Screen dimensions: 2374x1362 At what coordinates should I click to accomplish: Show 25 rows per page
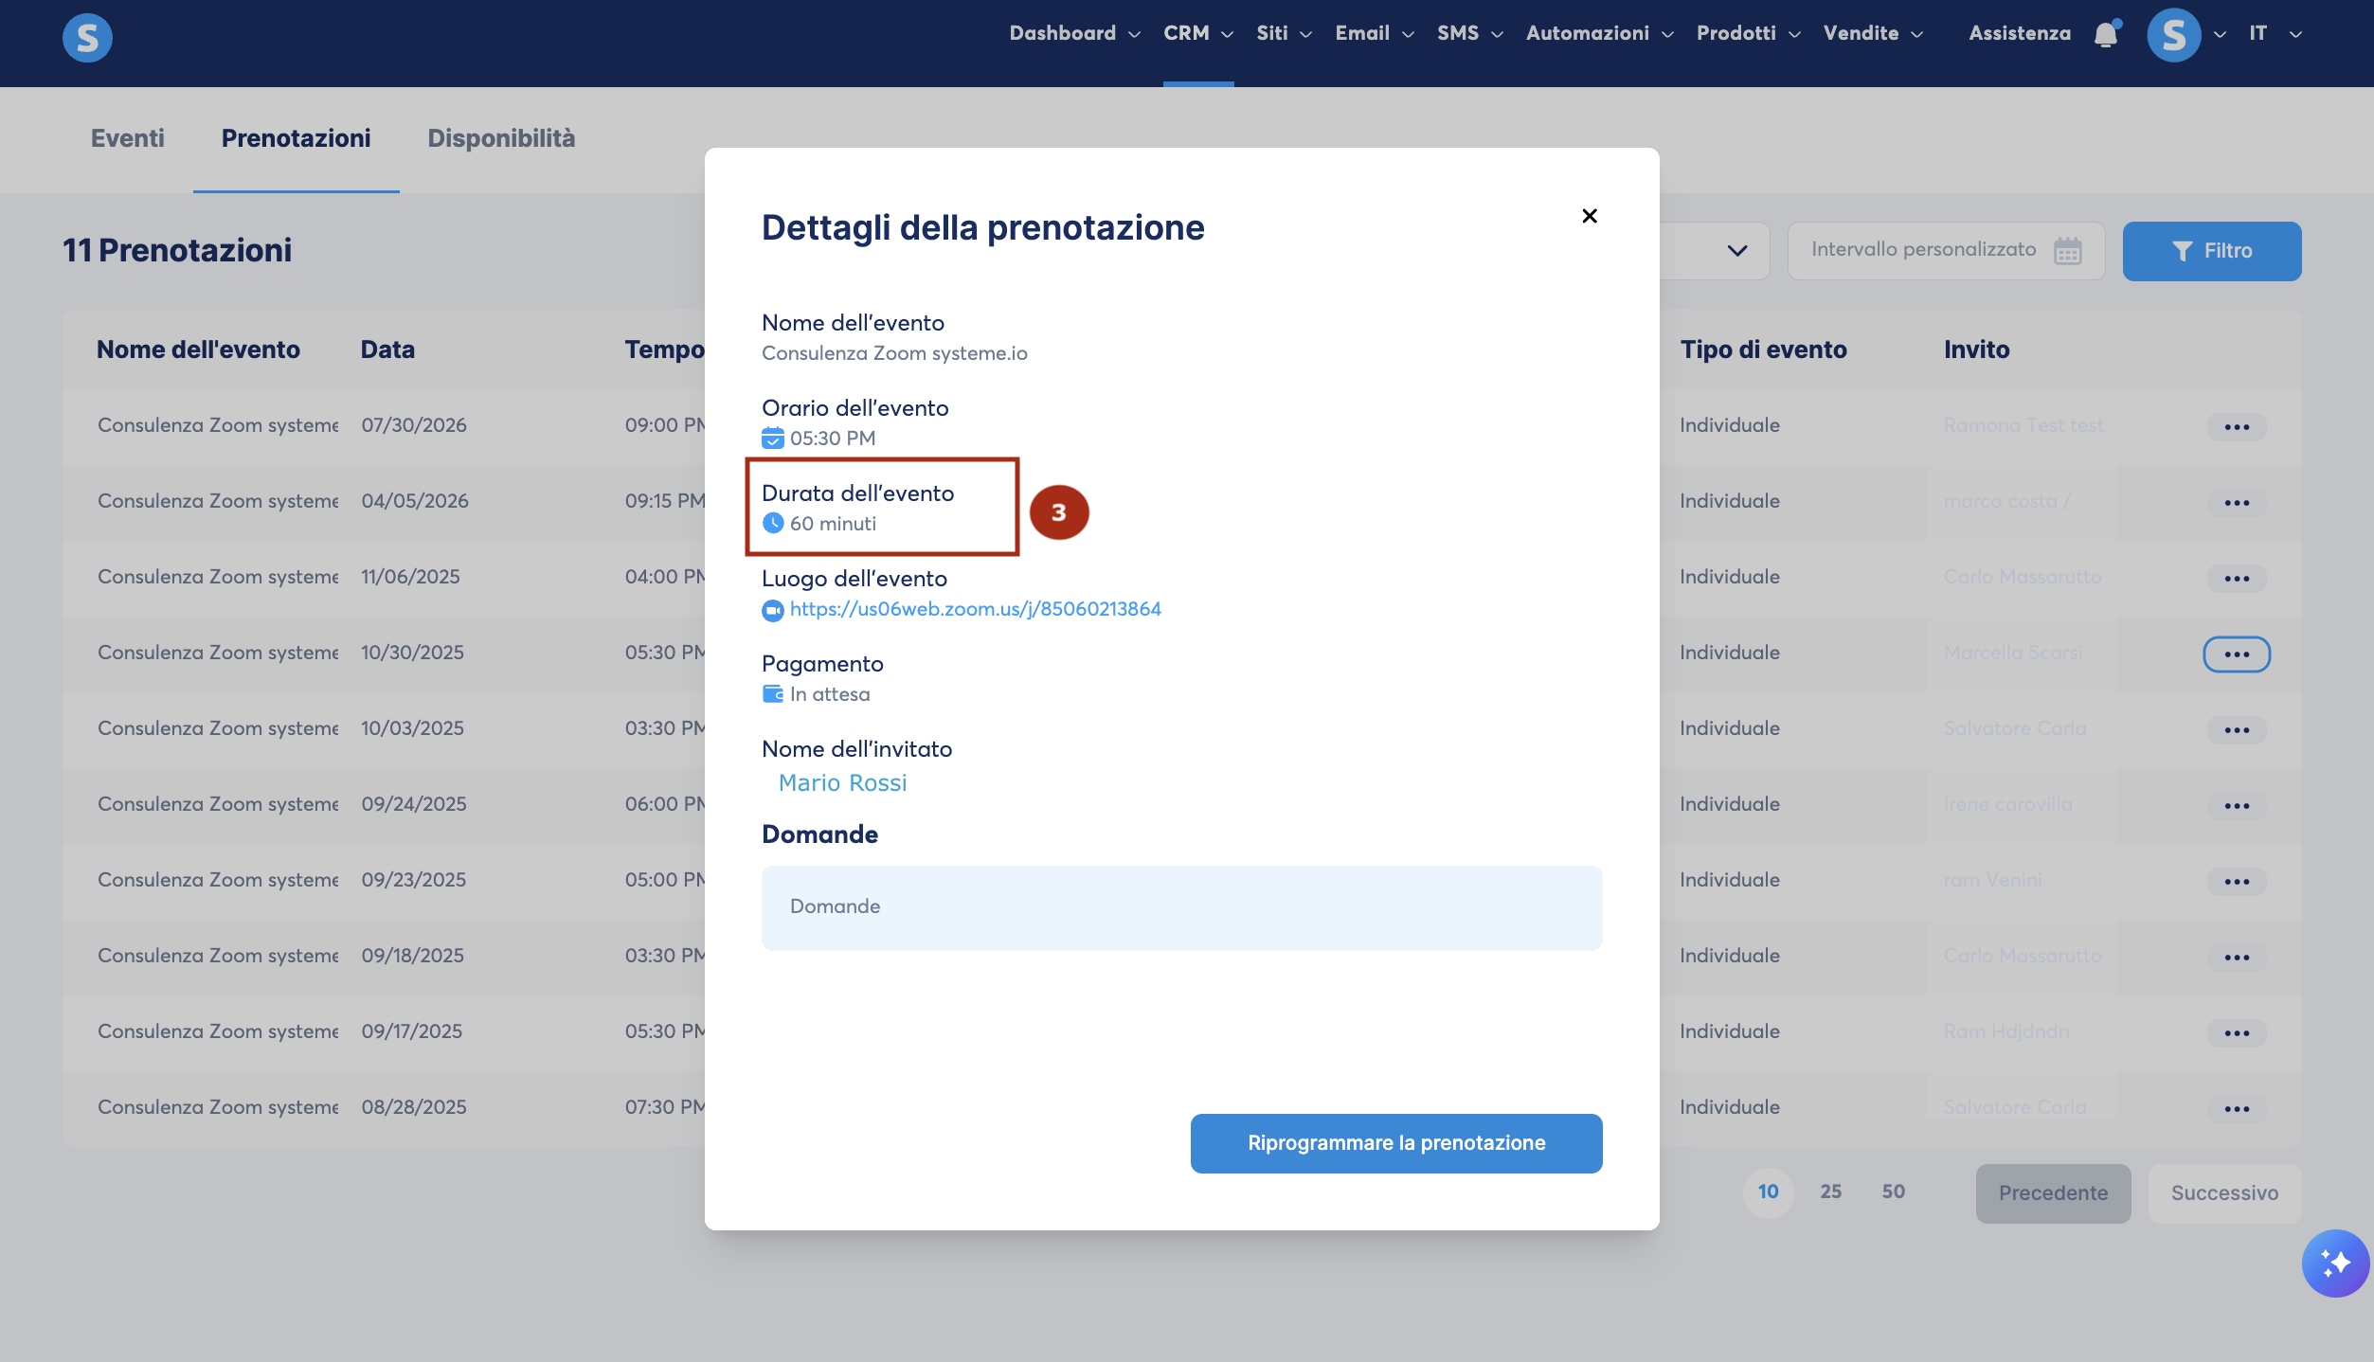1830,1192
